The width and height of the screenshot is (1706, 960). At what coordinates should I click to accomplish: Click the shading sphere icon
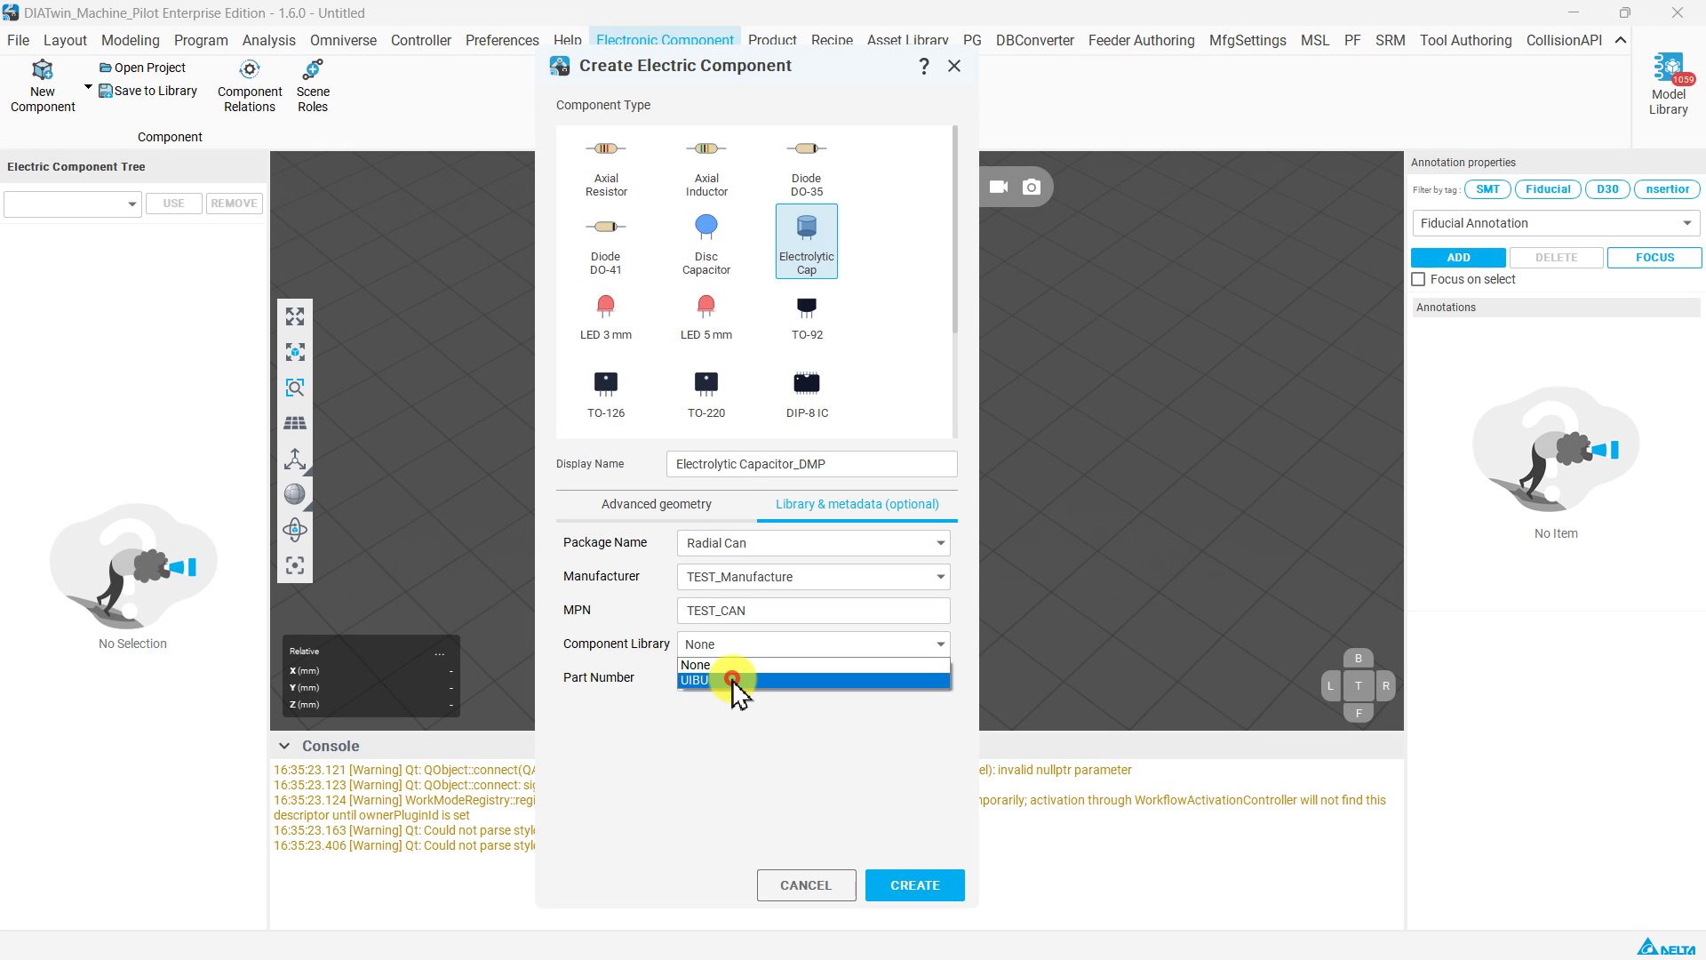[295, 494]
